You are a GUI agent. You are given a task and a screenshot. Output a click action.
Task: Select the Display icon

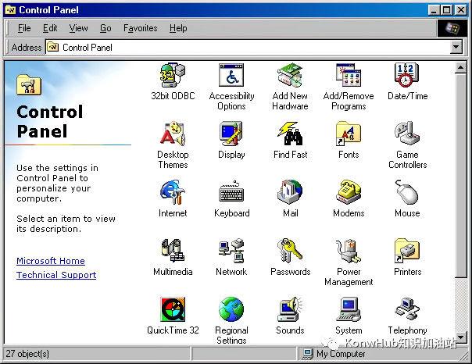231,134
